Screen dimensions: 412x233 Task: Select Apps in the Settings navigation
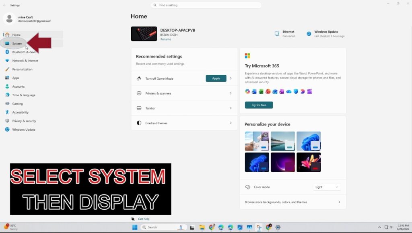click(16, 78)
